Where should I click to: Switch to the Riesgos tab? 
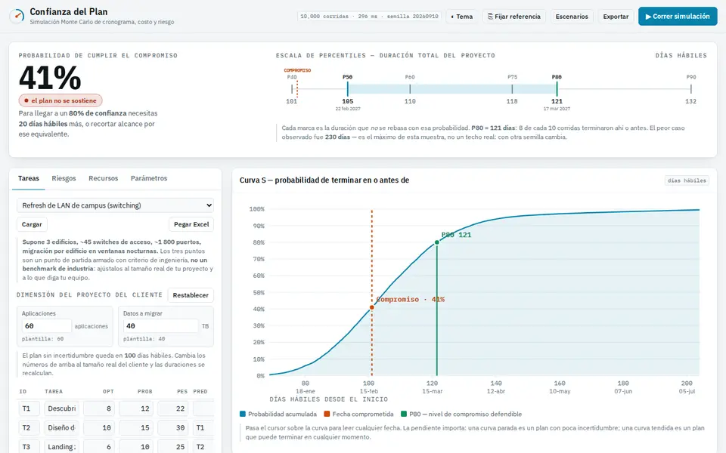[64, 178]
